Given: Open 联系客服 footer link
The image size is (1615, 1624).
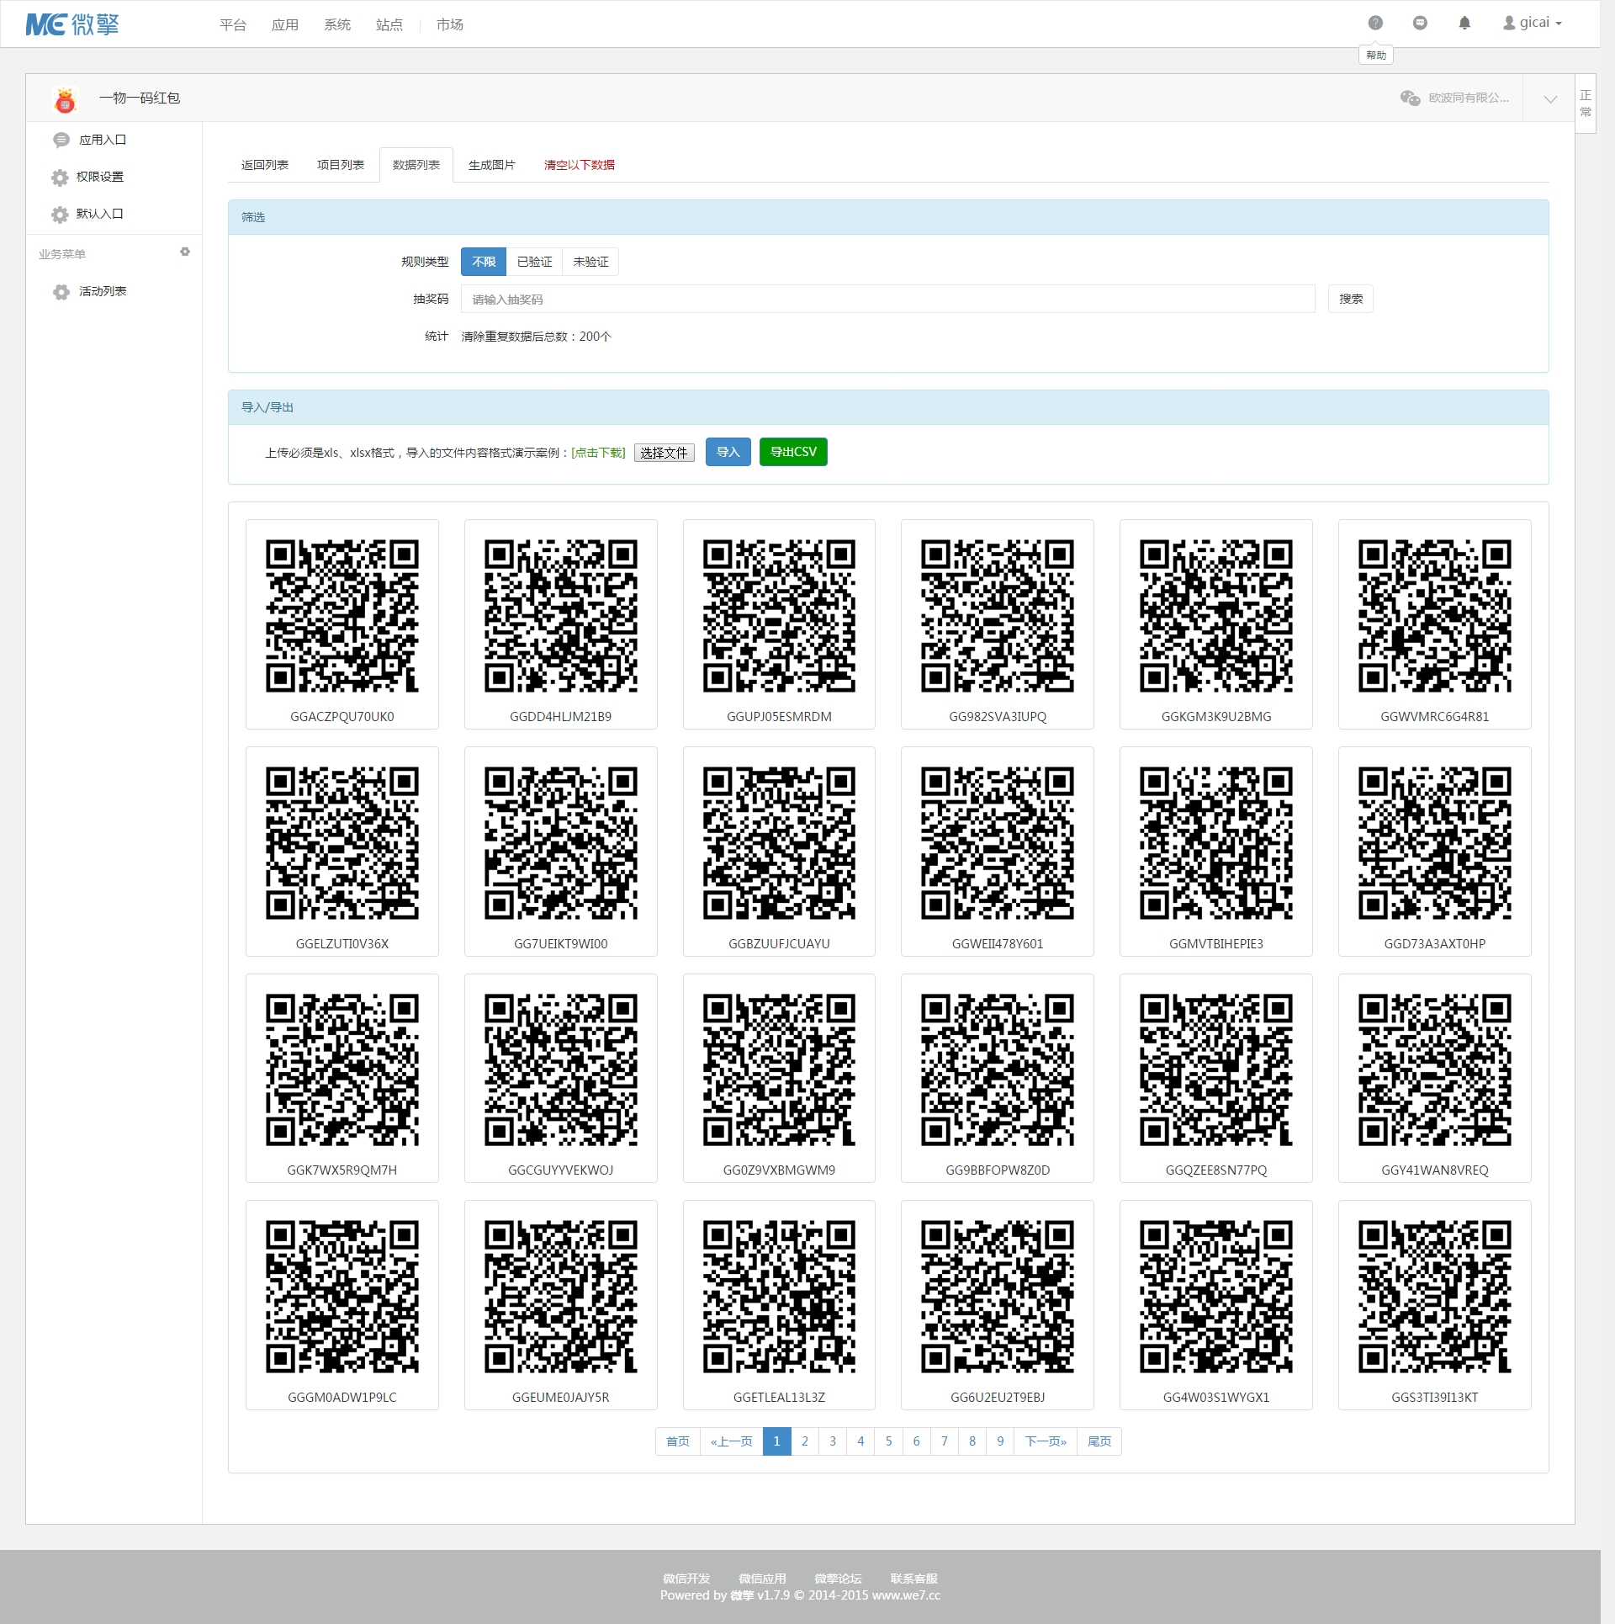Looking at the screenshot, I should coord(914,1579).
